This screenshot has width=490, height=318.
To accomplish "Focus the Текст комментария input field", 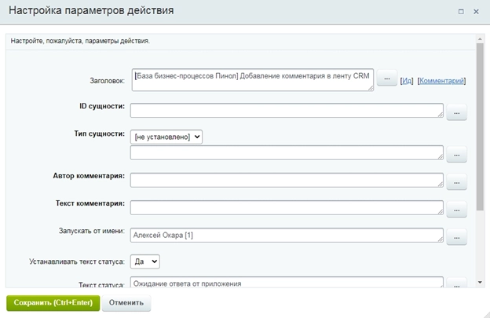I will tap(287, 207).
